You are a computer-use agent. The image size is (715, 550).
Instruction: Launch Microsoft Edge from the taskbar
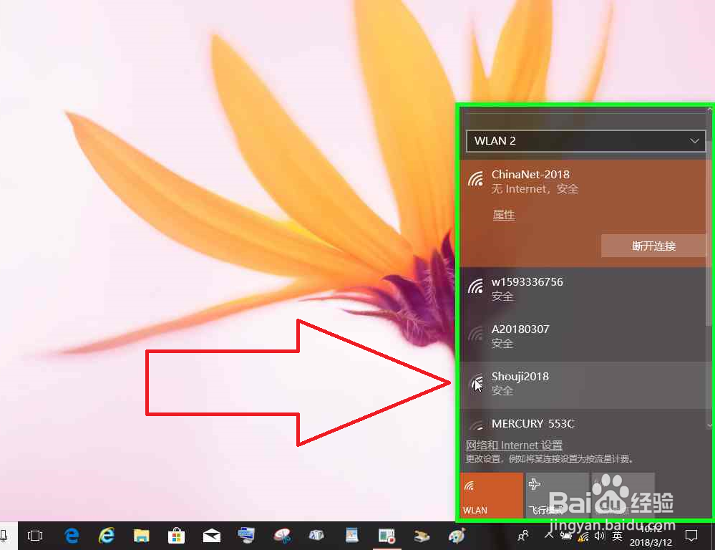coord(72,535)
